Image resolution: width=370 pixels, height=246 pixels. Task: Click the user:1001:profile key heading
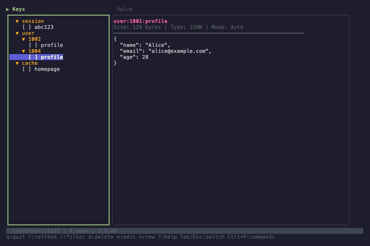141,21
